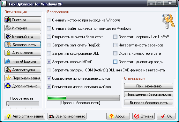Click the Прозрачность slider thumb
This screenshot has height=122, width=179.
click(8, 103)
